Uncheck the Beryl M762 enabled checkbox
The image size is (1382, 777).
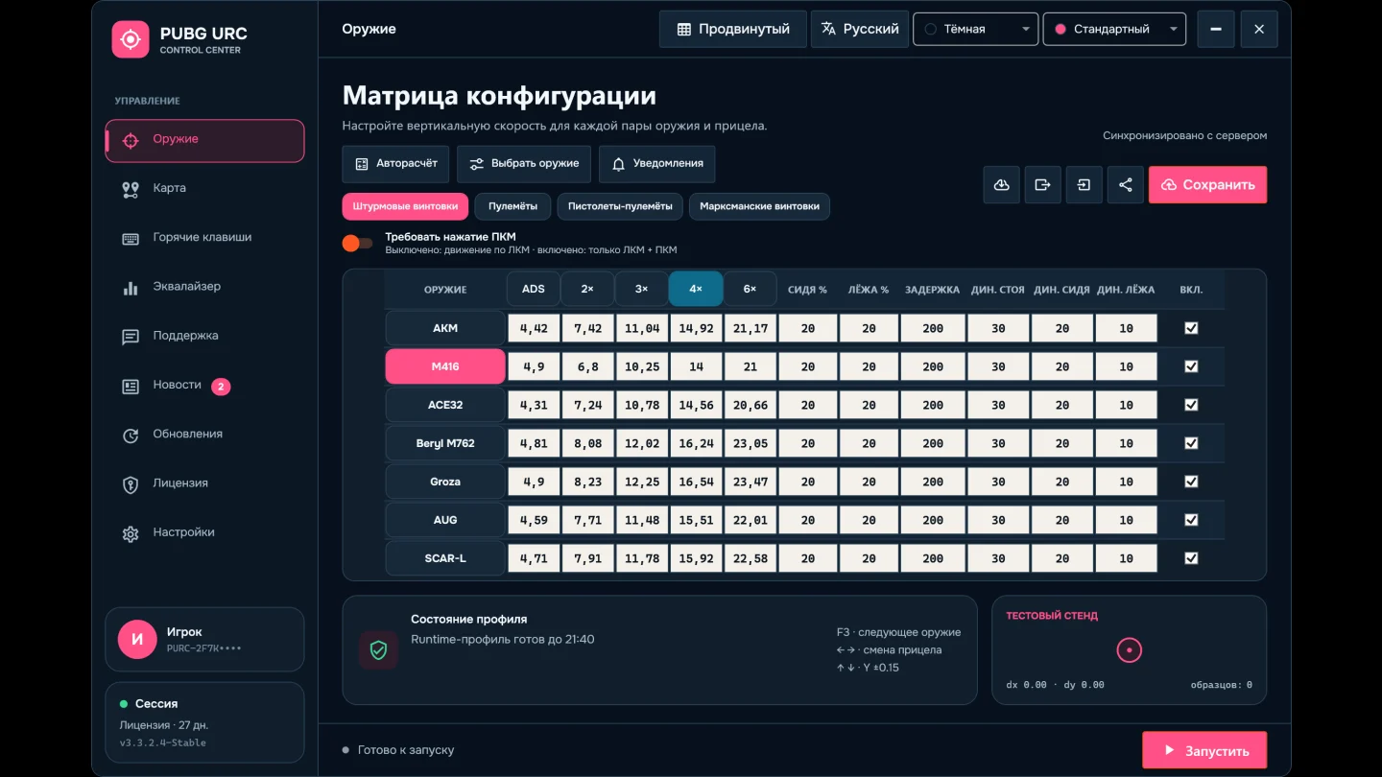click(1191, 443)
